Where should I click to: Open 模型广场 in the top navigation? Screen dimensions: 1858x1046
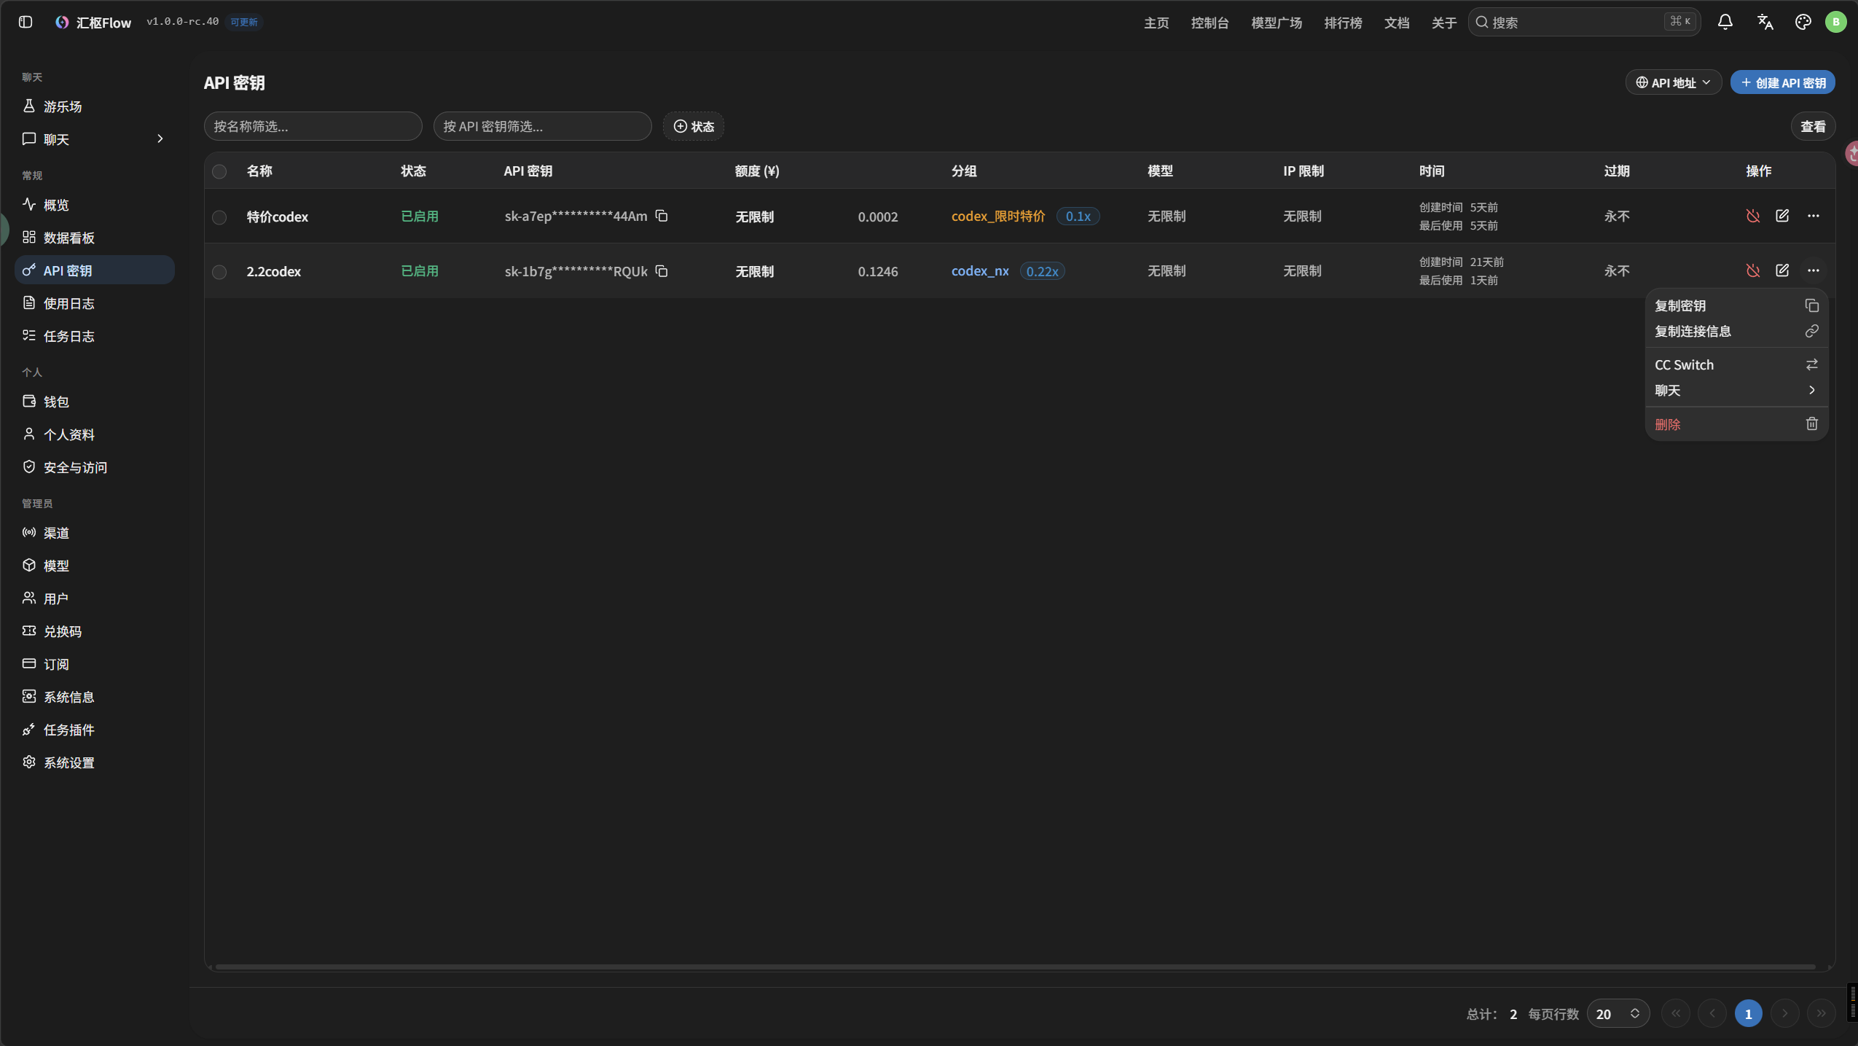tap(1276, 23)
